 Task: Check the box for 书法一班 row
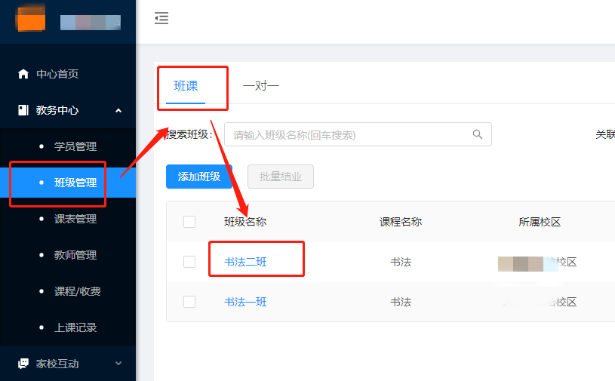189,302
